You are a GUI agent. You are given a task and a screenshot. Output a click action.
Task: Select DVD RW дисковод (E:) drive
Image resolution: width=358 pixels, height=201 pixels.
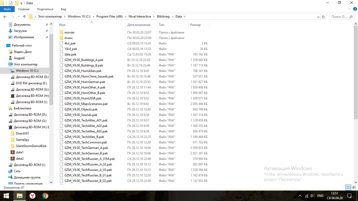tap(29, 83)
